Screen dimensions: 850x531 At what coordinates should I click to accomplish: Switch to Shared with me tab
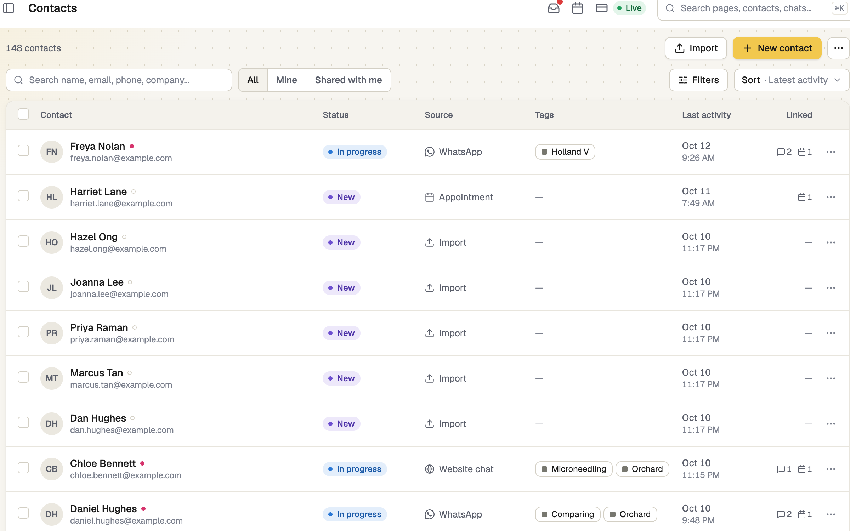pyautogui.click(x=348, y=80)
